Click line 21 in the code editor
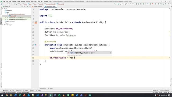The height and width of the screenshot is (97, 172). tap(104, 58)
